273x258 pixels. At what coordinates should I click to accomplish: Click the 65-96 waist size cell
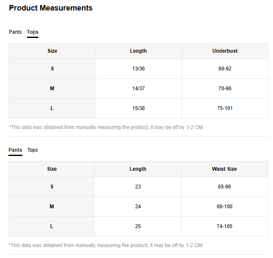[224, 187]
